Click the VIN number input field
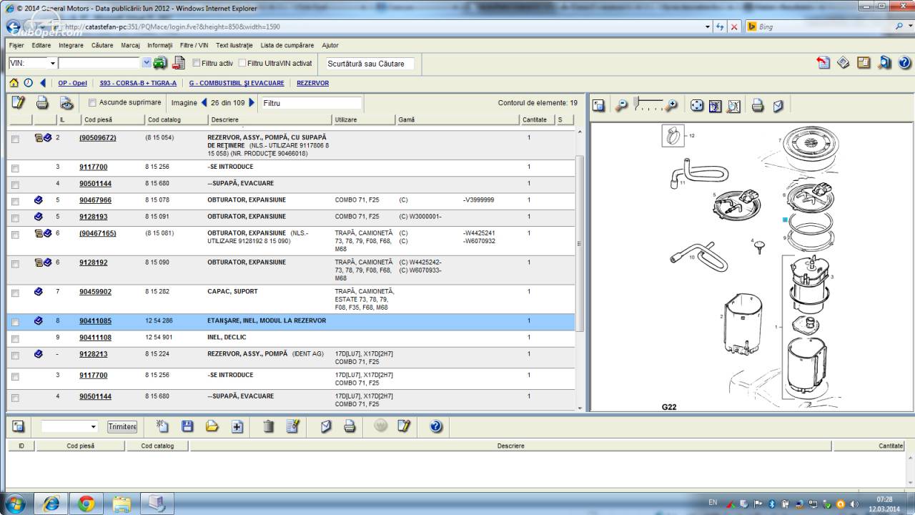Viewport: 915px width, 515px height. pyautogui.click(x=100, y=63)
